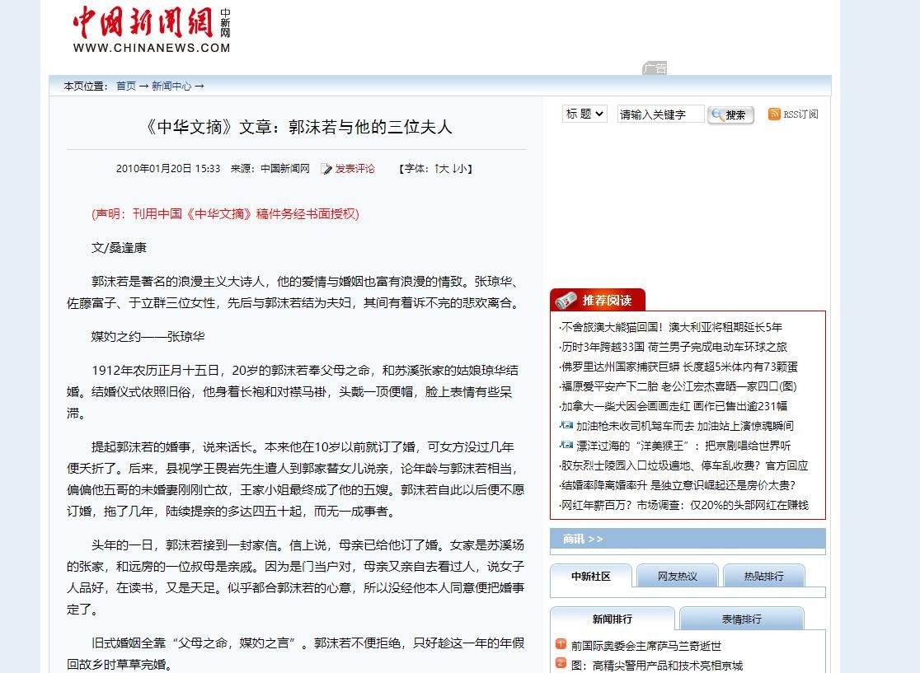The height and width of the screenshot is (673, 920).
Task: Open 历时3年跨越33国 headline
Action: click(674, 347)
